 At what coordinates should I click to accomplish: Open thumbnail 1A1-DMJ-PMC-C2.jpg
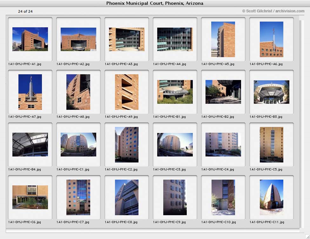click(x=126, y=145)
